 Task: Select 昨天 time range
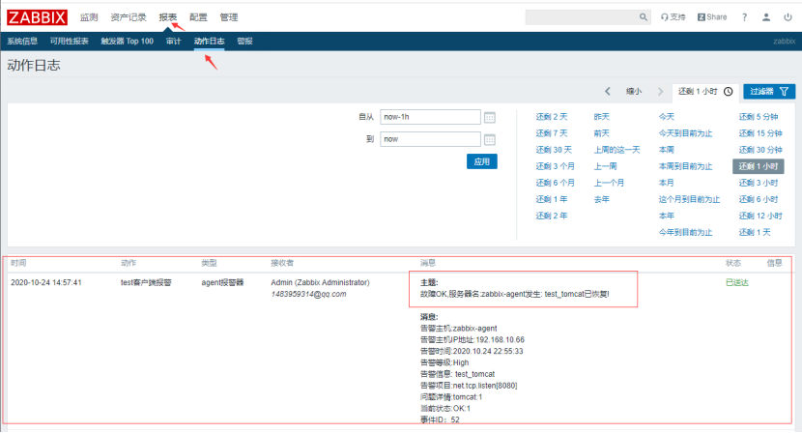(601, 117)
